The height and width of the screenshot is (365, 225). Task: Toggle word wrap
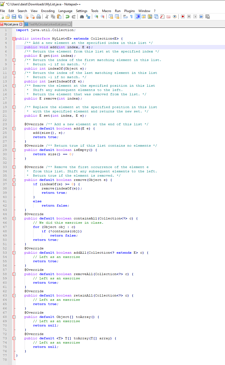(126, 17)
